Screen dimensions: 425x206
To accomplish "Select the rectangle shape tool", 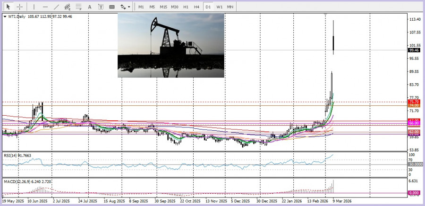I will tap(112, 7).
